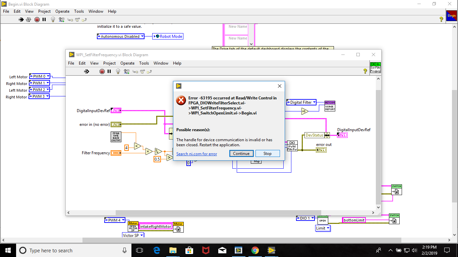Click Step Into icon in Begin.vi toolbar

70,20
